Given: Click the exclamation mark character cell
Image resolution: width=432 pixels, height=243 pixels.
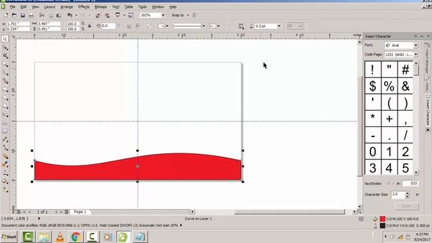Looking at the screenshot, I should click(x=373, y=69).
